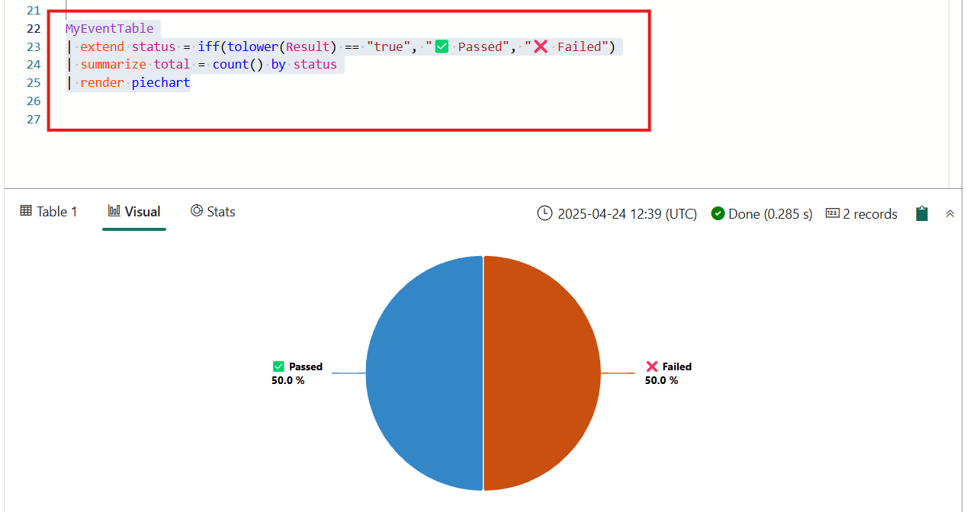Viewport: 967px width, 512px height.
Task: Click the red X icon next to Failed label
Action: click(652, 366)
